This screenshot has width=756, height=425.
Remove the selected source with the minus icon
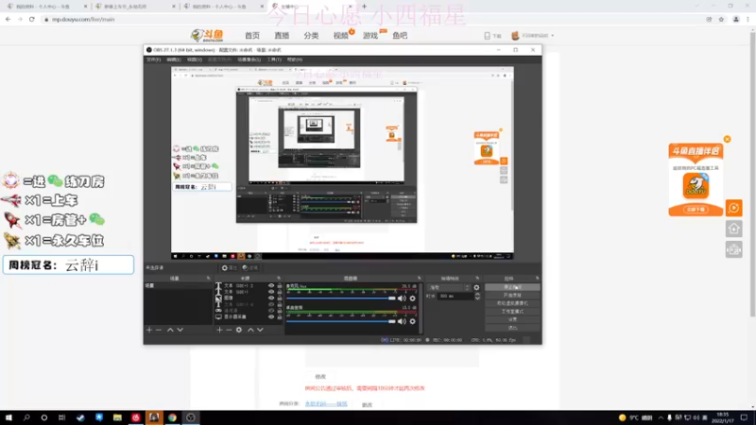229,330
